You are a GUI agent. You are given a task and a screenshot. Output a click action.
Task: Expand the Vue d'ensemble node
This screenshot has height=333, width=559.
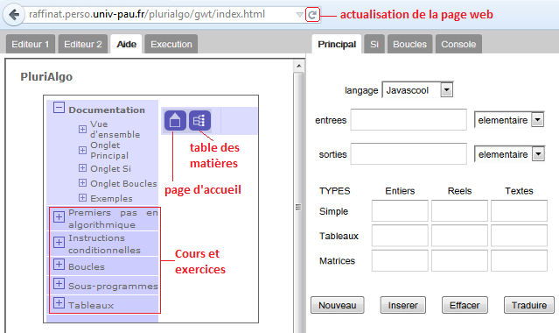pyautogui.click(x=82, y=129)
